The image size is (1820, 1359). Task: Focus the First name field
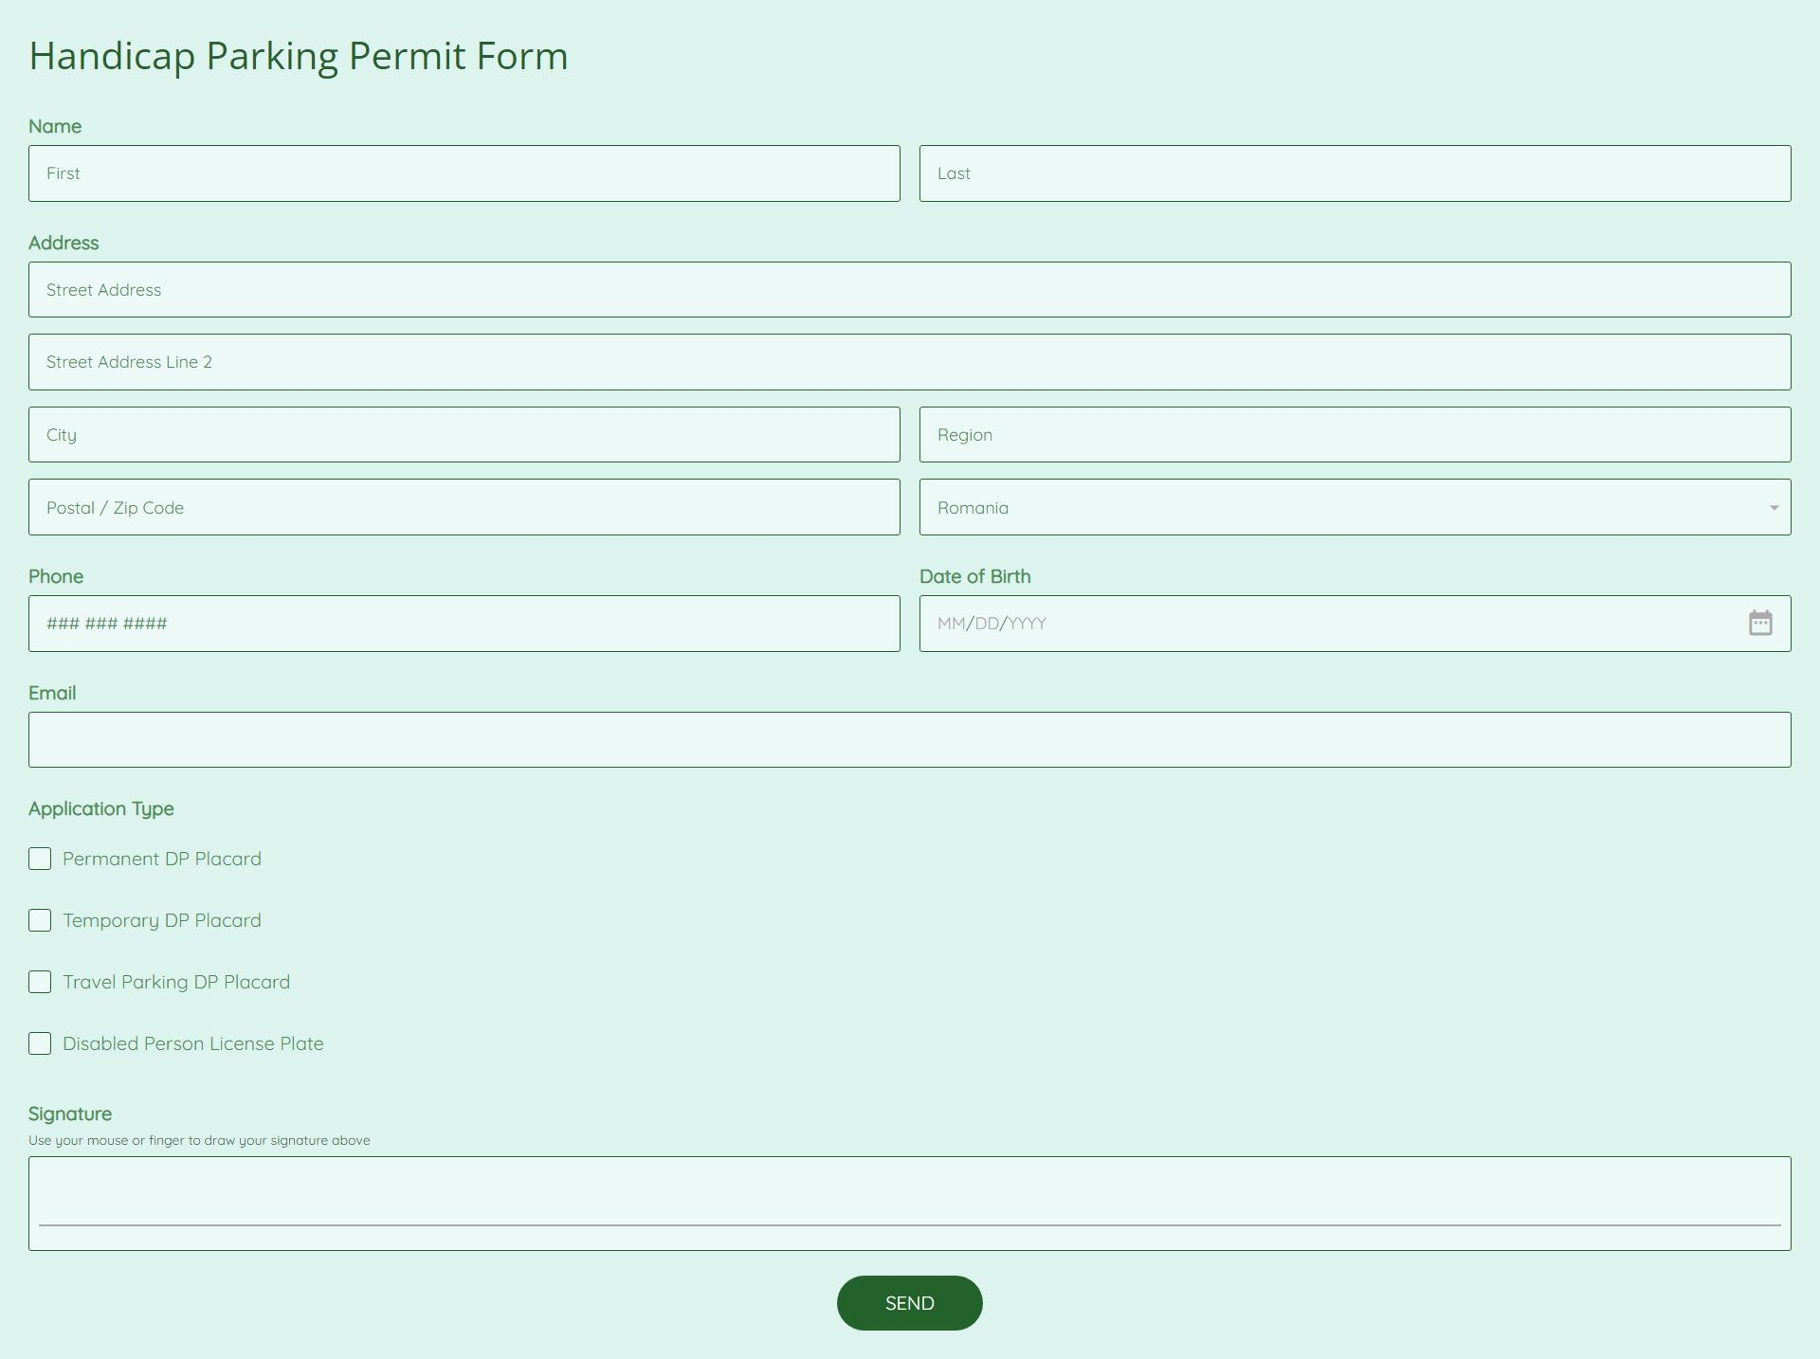pos(464,173)
